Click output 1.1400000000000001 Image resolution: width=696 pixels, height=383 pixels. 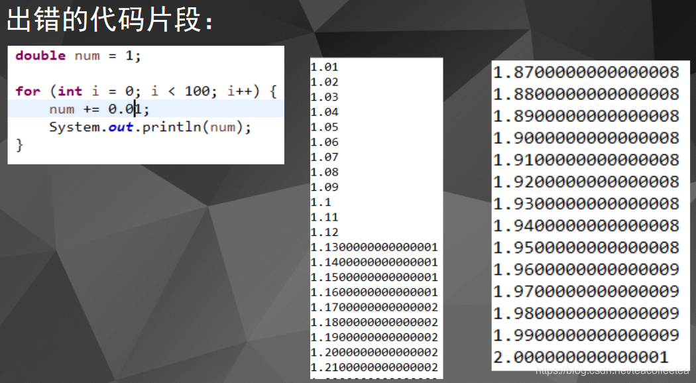375,262
